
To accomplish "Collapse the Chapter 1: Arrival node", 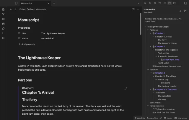I will tap(153, 37).
